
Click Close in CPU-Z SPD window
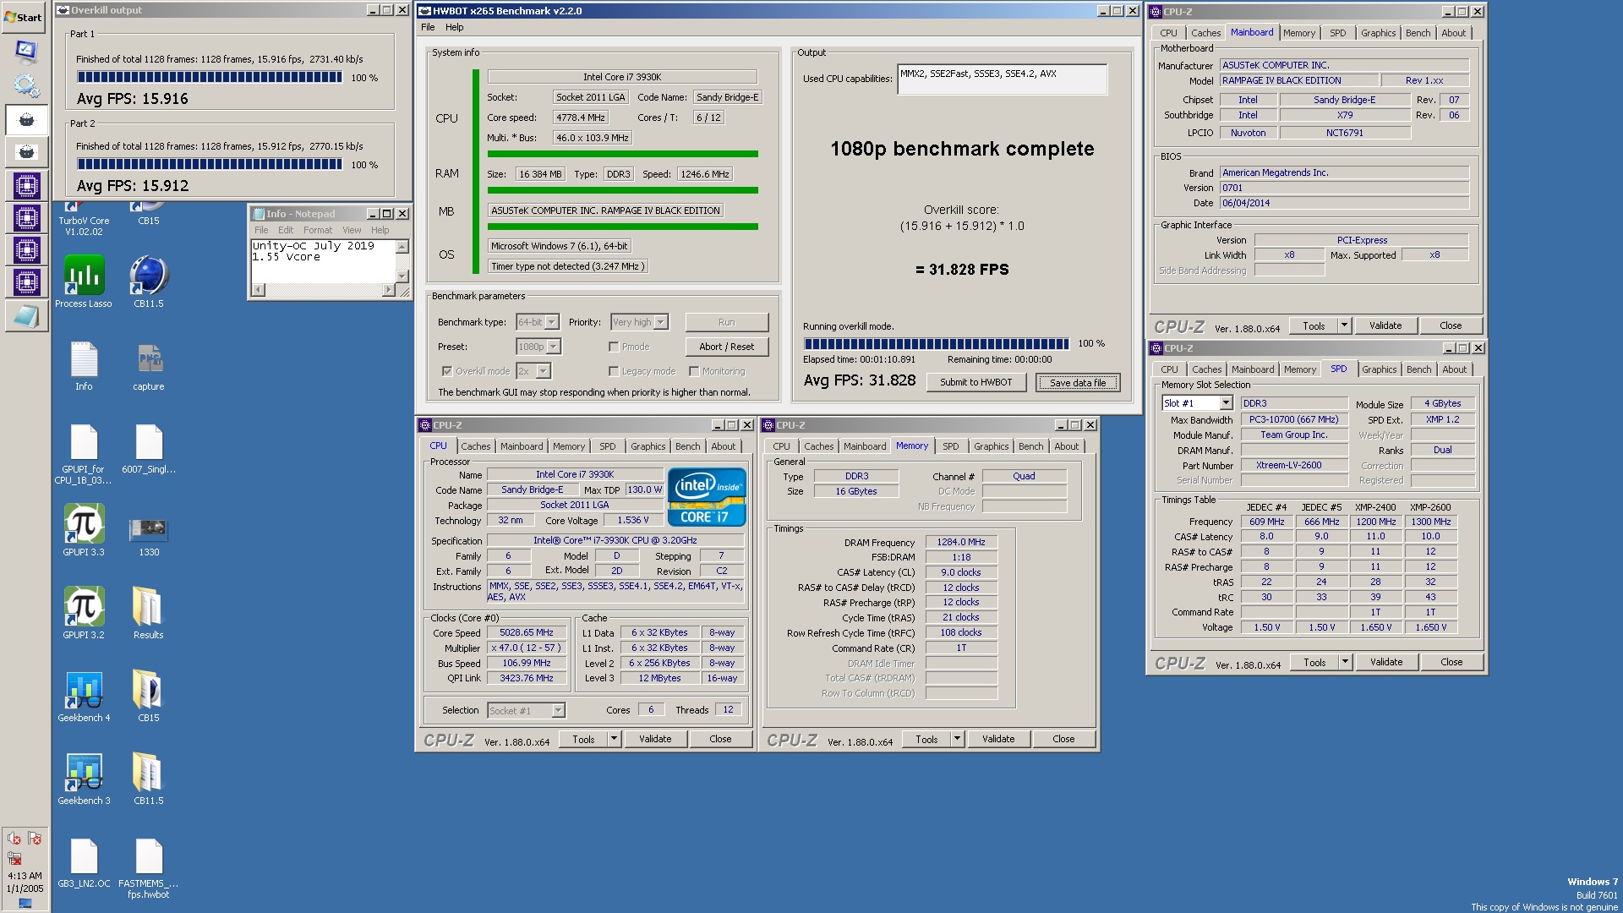tap(1451, 662)
